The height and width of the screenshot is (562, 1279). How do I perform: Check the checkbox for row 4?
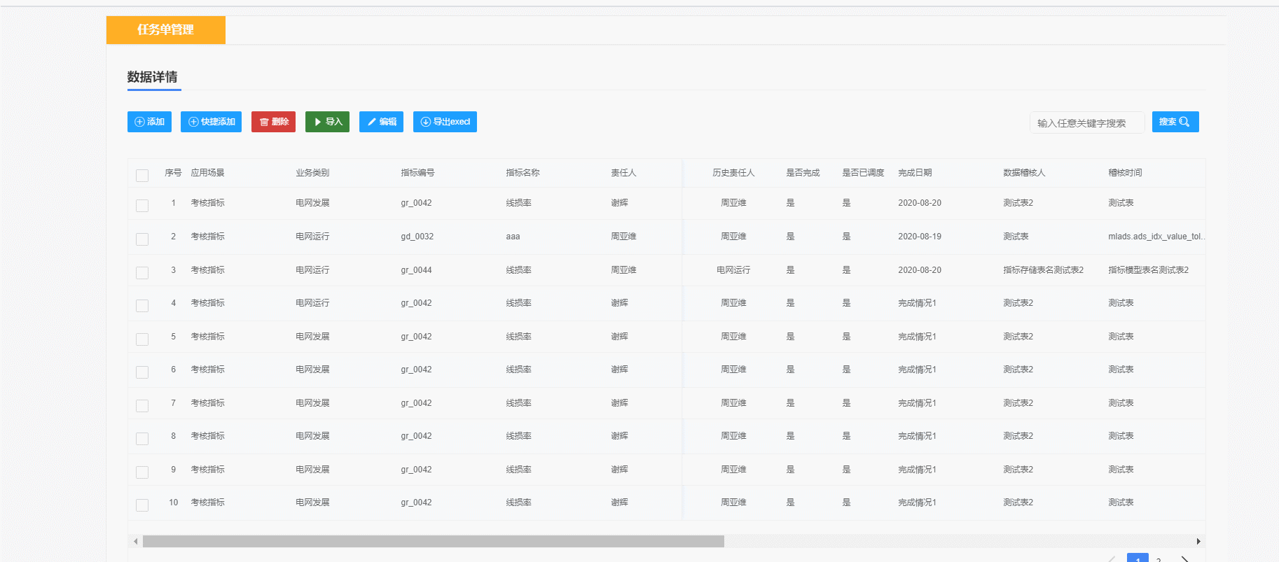142,306
